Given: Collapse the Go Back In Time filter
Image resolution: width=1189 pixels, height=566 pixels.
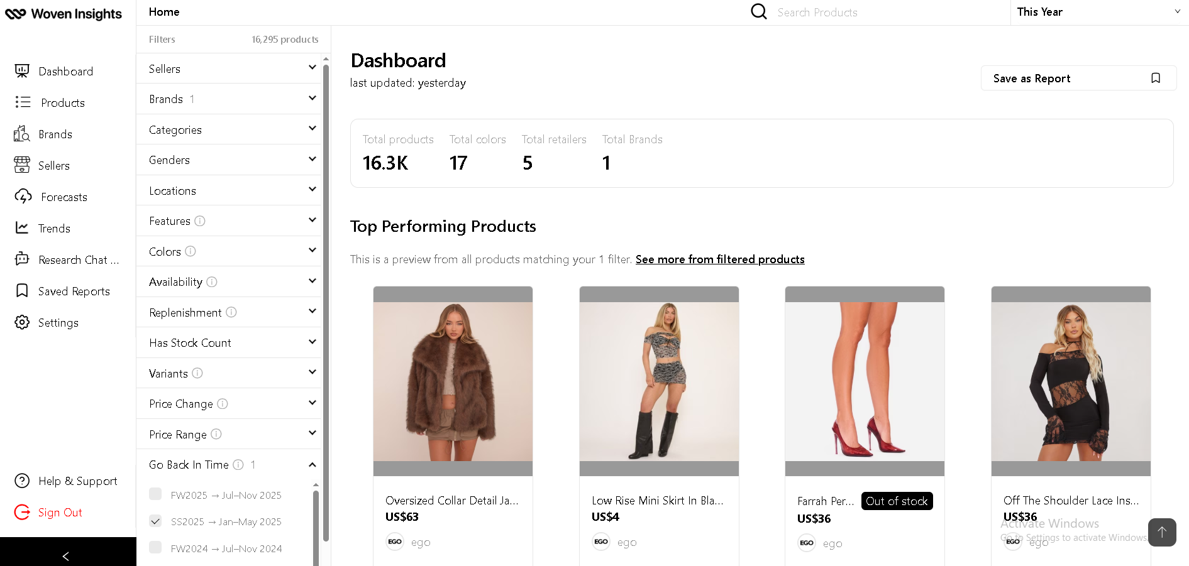Looking at the screenshot, I should [312, 465].
